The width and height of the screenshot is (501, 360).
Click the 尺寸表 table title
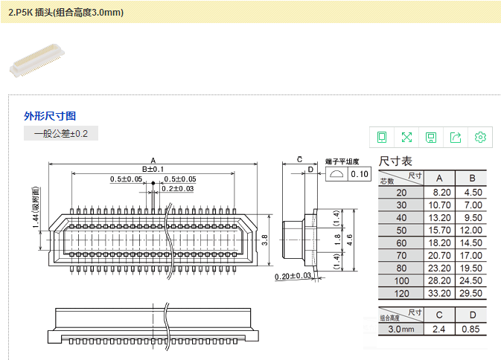tap(395, 161)
